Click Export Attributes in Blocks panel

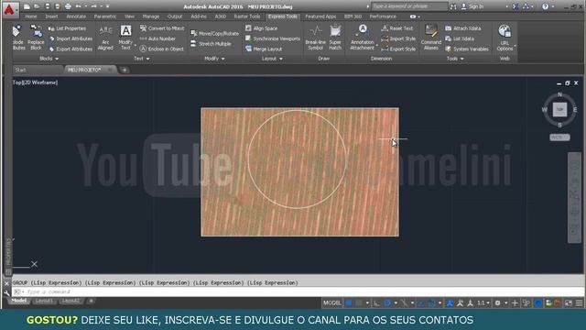coord(71,49)
